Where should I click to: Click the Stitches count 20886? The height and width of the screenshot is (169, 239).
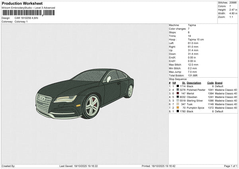click(x=233, y=3)
